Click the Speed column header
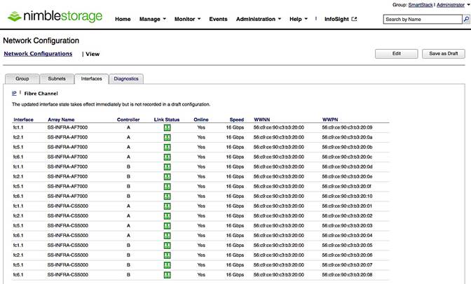Image resolution: width=471 pixels, height=284 pixels. point(237,120)
